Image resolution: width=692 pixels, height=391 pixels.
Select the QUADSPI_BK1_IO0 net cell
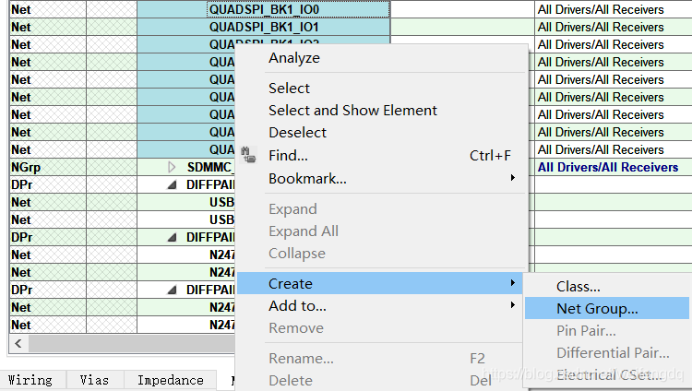pos(264,9)
